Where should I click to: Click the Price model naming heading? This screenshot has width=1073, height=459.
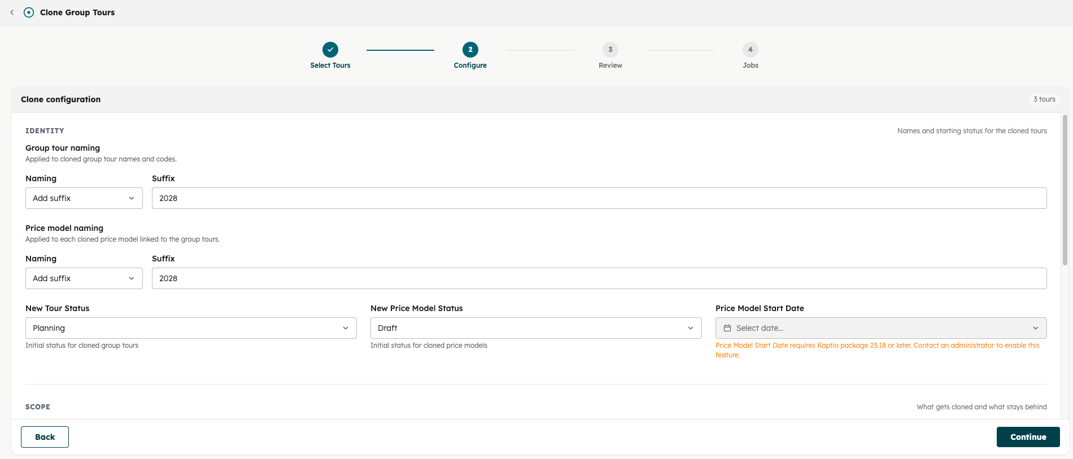point(64,228)
